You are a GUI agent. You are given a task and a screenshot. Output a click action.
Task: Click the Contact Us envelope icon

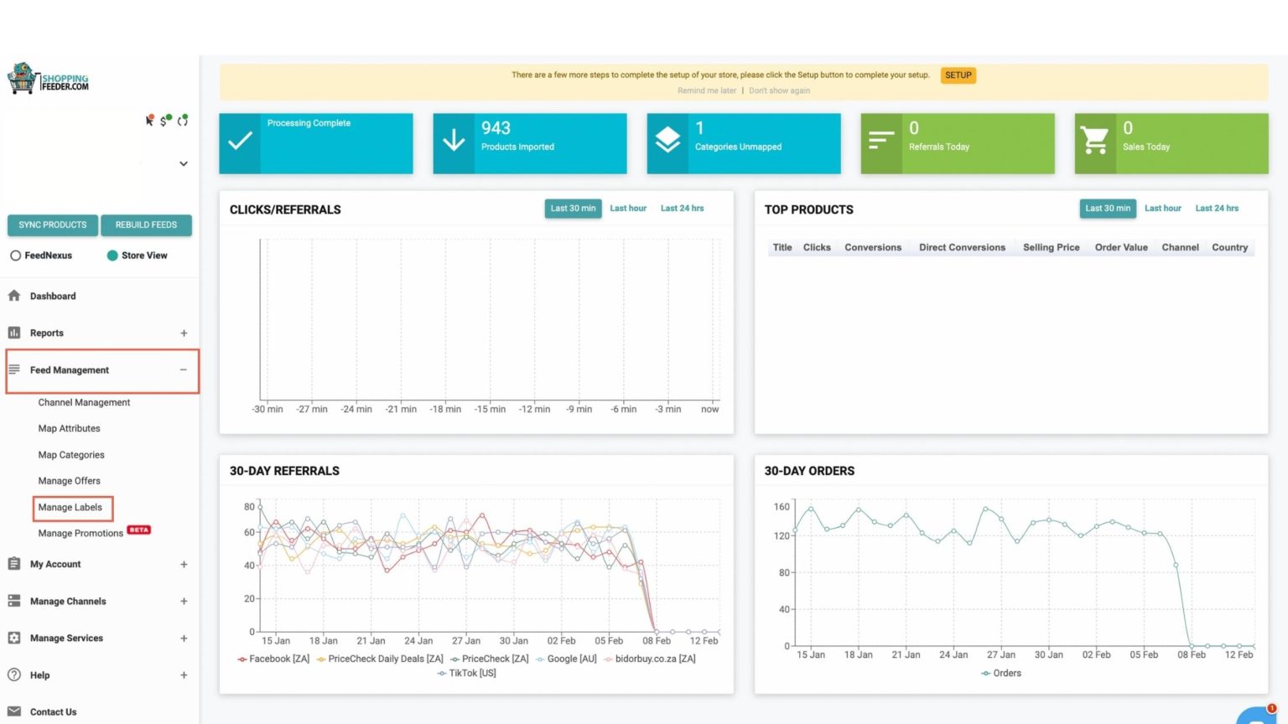pos(14,711)
